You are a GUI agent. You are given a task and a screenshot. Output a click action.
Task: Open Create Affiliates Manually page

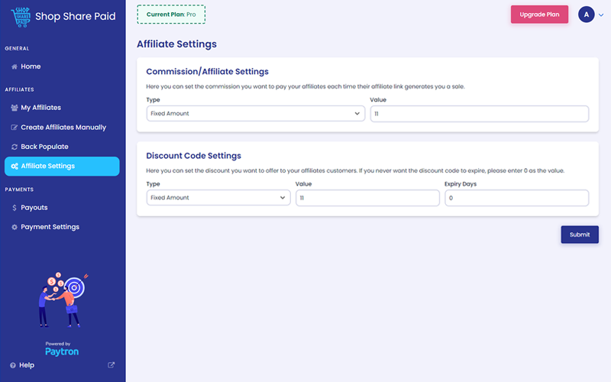62,128
